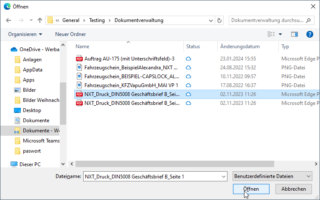Viewport: 320px width, 200px height.
Task: Toggle the preview pane icon
Action: pyautogui.click(x=294, y=34)
